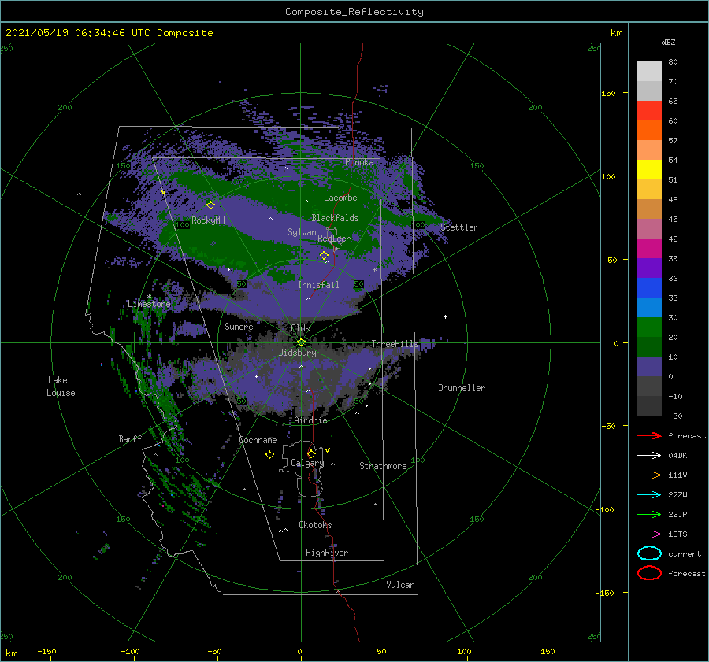Click the Stettler city label
The width and height of the screenshot is (709, 662).
point(459,227)
